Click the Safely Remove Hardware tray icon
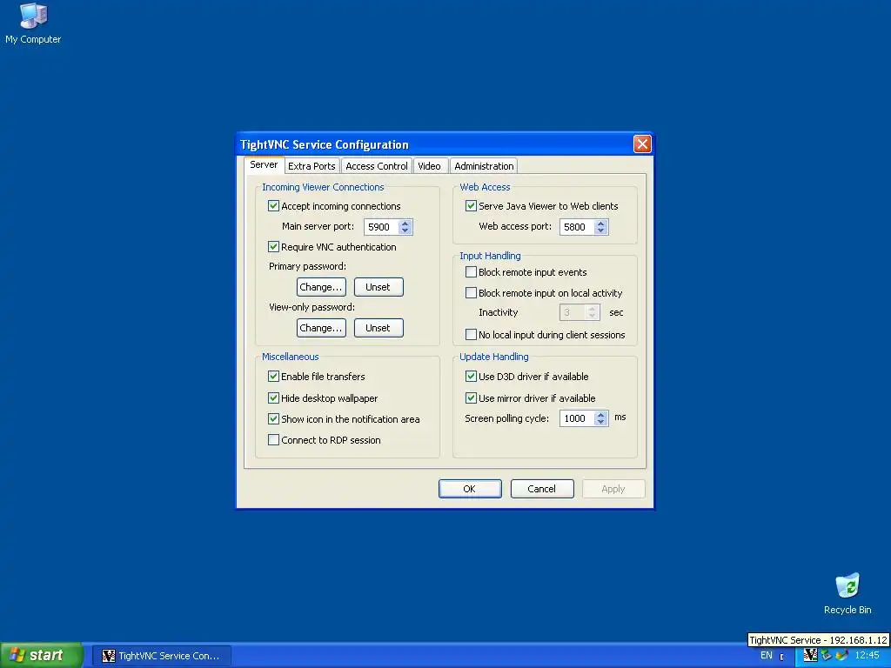This screenshot has height=668, width=891. coord(827,655)
